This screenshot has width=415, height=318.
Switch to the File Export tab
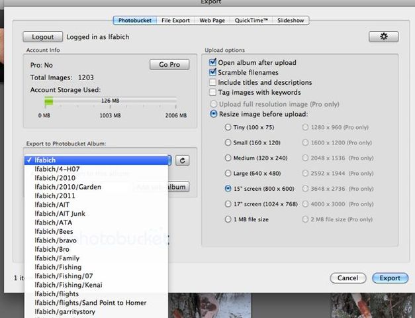[175, 21]
